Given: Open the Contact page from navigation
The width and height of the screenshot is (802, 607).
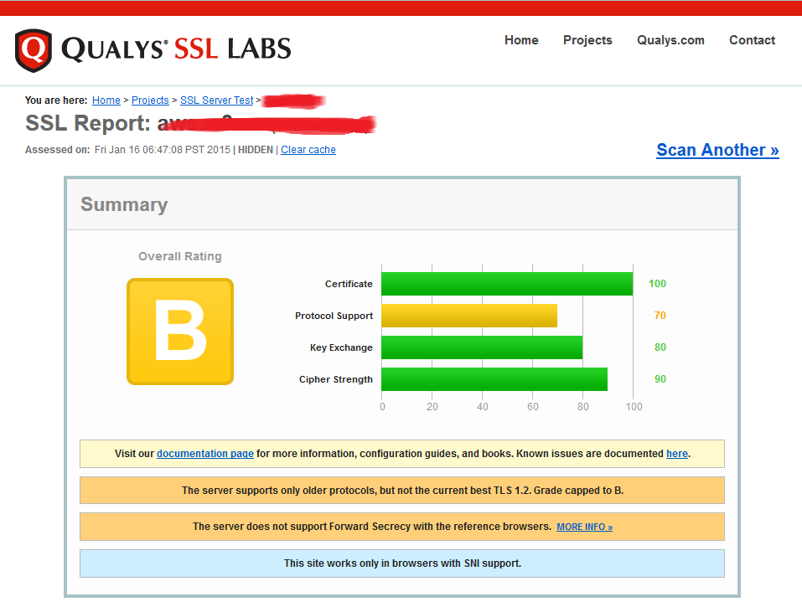Looking at the screenshot, I should tap(752, 40).
